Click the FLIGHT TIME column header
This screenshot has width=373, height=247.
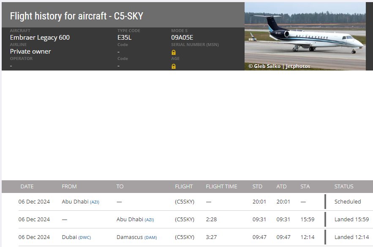pyautogui.click(x=221, y=186)
